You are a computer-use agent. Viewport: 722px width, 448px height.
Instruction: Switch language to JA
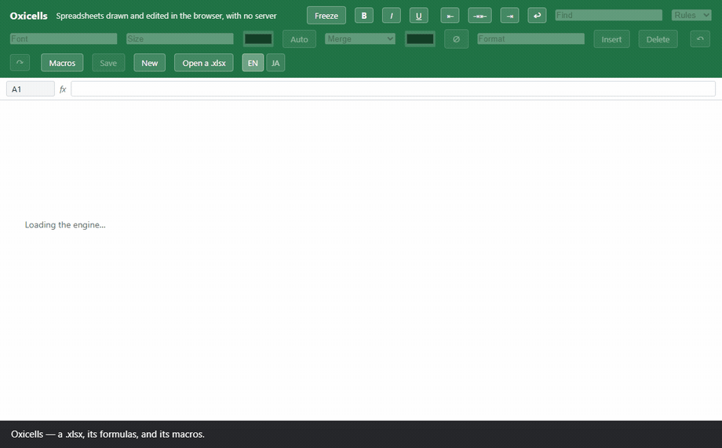(275, 63)
